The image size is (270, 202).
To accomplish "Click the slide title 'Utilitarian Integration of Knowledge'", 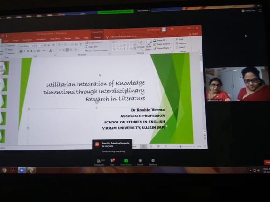I will pyautogui.click(x=96, y=84).
